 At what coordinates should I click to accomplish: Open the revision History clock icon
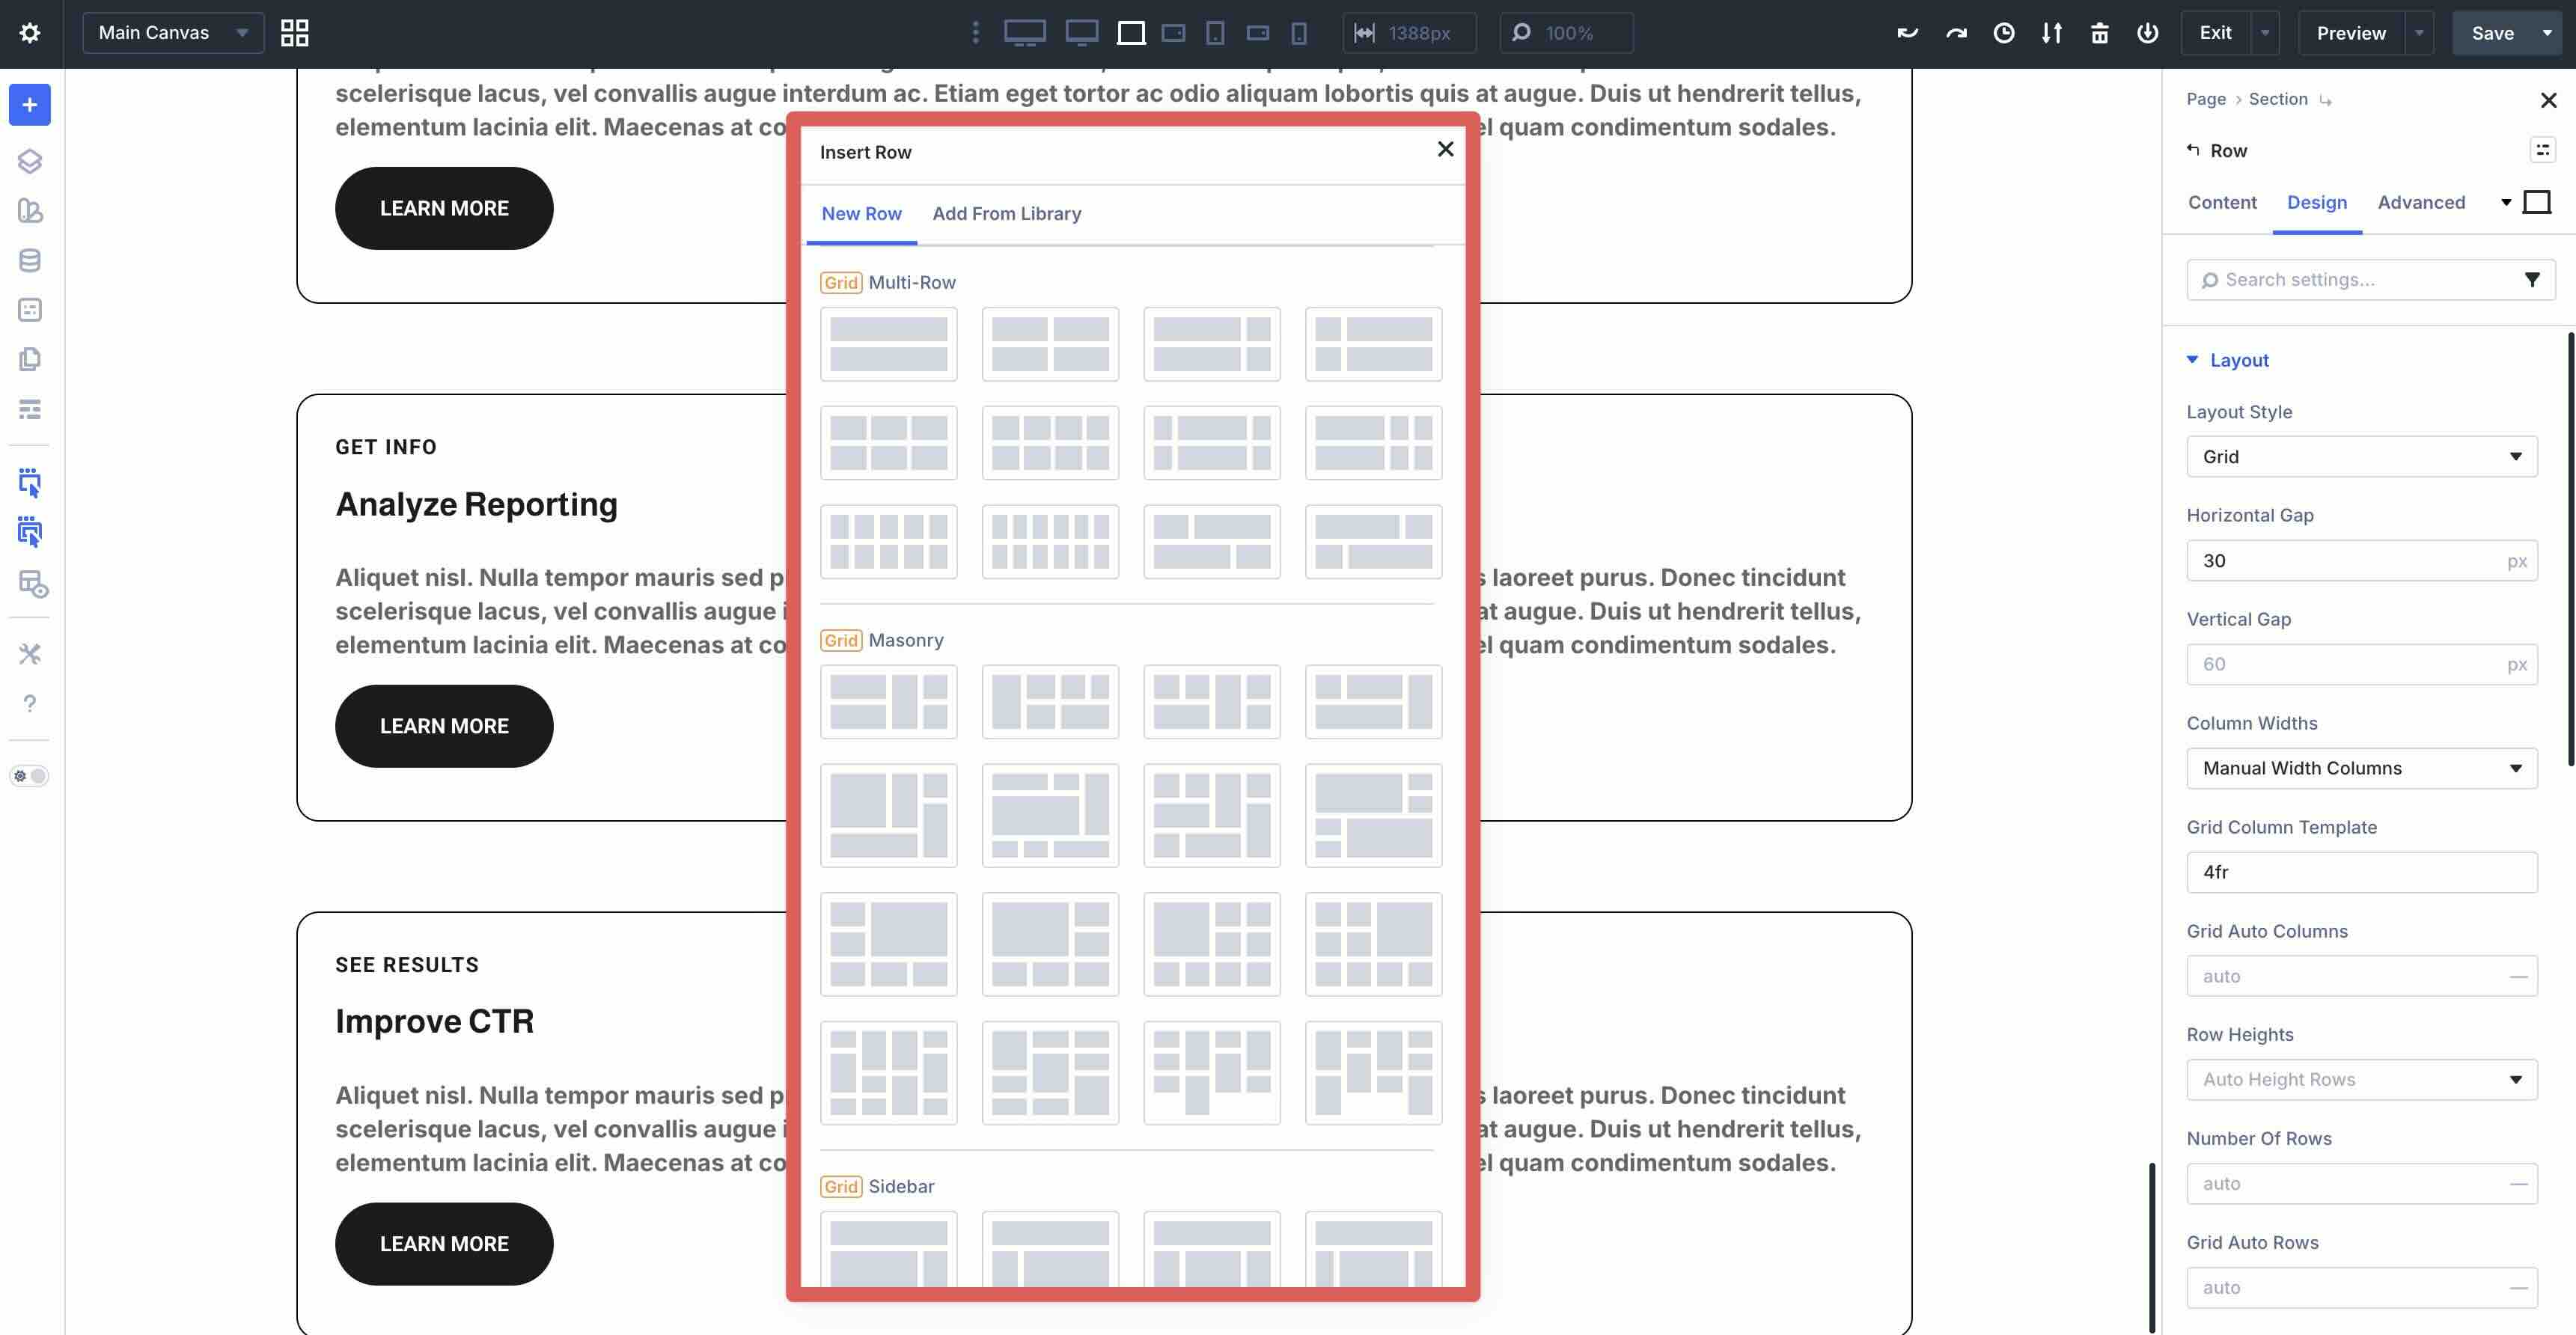point(2004,32)
